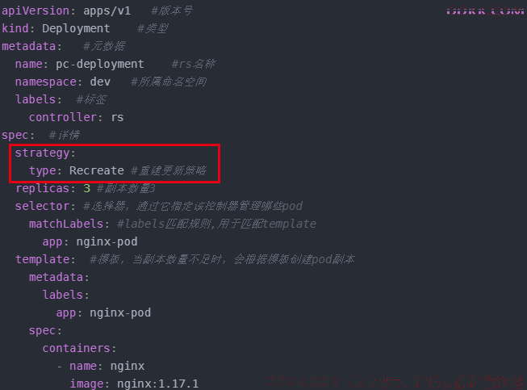Click the pc-deployment name value
527x390 pixels.
[x=100, y=65]
